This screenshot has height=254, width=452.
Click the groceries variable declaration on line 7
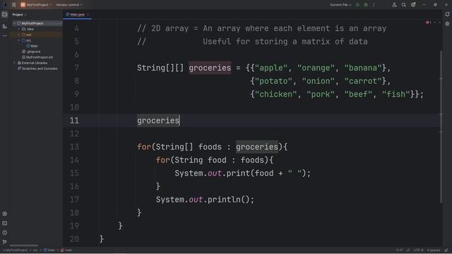pyautogui.click(x=210, y=68)
